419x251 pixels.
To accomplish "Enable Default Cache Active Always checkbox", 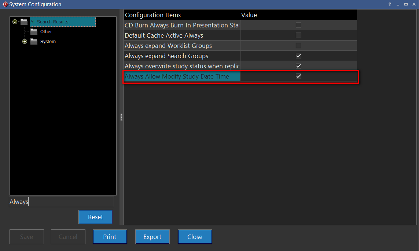I will pos(298,35).
